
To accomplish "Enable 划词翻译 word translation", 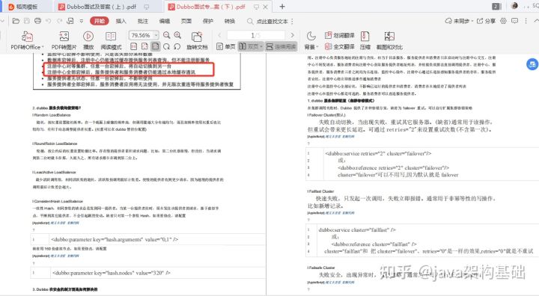I will click(339, 35).
